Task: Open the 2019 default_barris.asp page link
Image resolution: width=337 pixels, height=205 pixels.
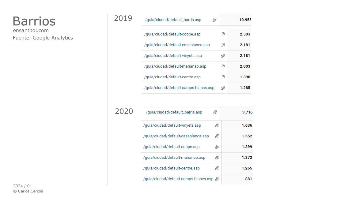Action: 173,20
